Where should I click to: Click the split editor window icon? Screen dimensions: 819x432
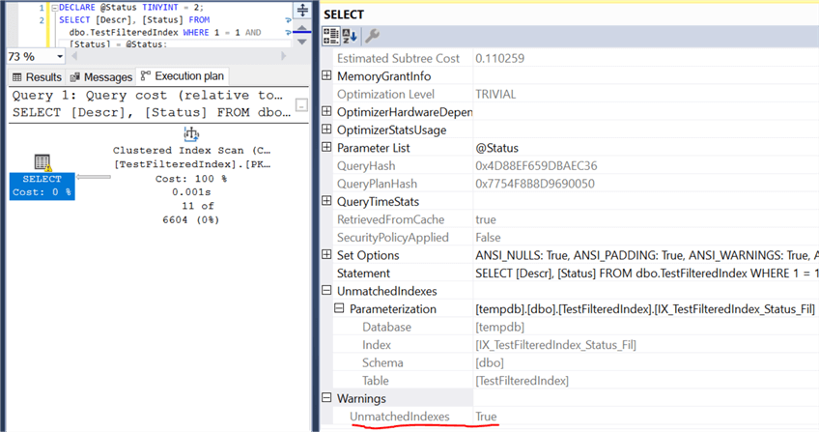coord(302,10)
